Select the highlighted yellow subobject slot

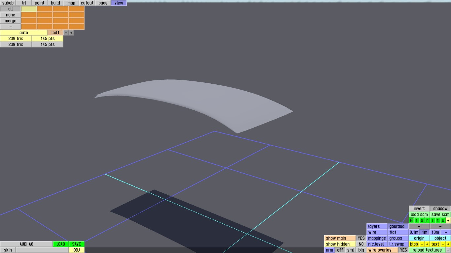pyautogui.click(x=29, y=9)
